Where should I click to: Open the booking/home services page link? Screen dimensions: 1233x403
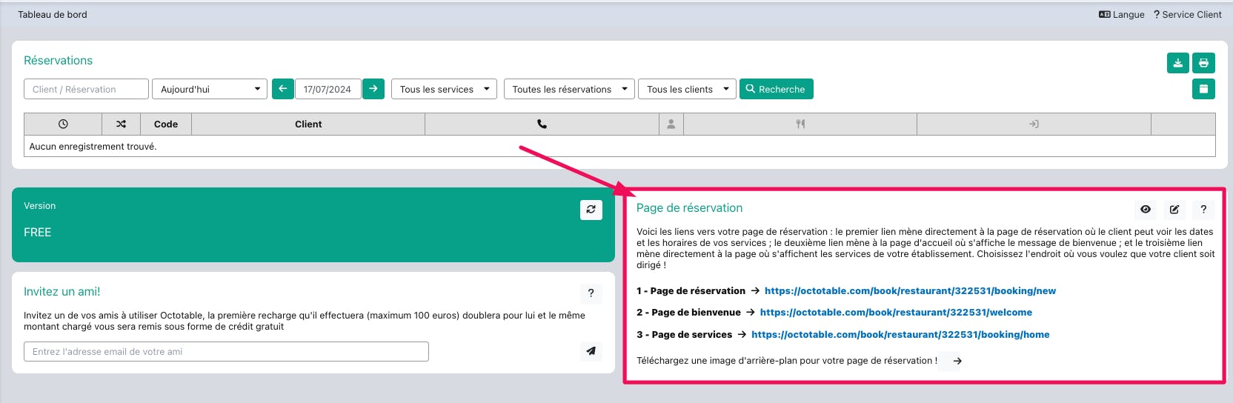point(900,334)
